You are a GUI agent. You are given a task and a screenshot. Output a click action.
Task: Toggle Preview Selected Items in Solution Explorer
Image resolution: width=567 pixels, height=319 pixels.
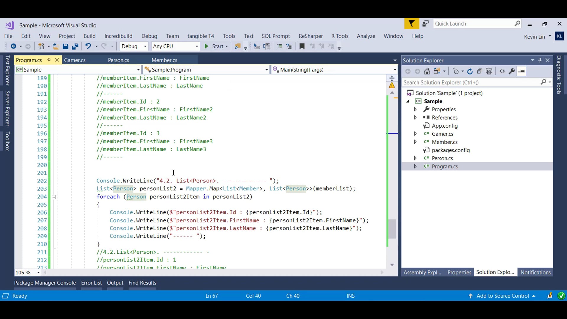[x=522, y=71]
